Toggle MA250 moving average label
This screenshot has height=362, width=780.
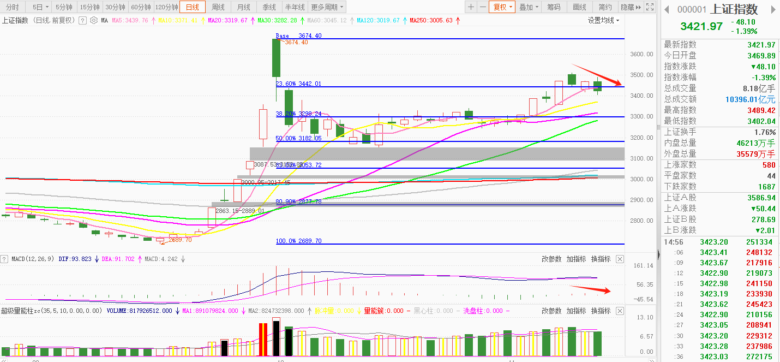(431, 20)
